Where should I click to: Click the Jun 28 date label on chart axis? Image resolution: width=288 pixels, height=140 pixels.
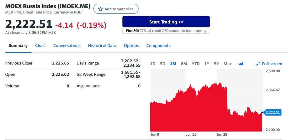[222, 134]
